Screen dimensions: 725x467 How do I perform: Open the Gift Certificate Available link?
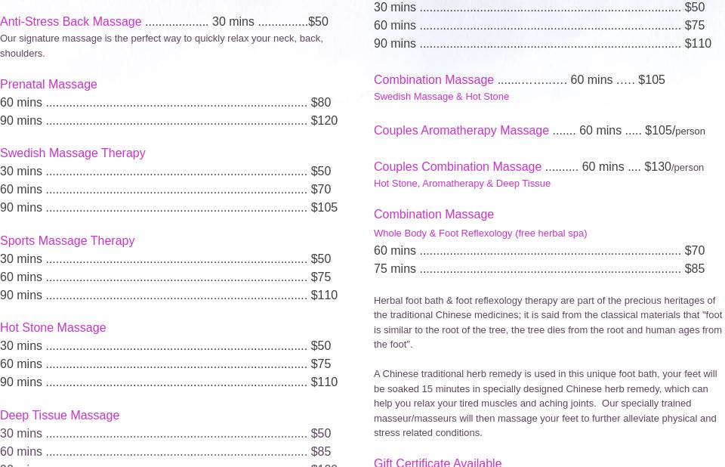437,462
